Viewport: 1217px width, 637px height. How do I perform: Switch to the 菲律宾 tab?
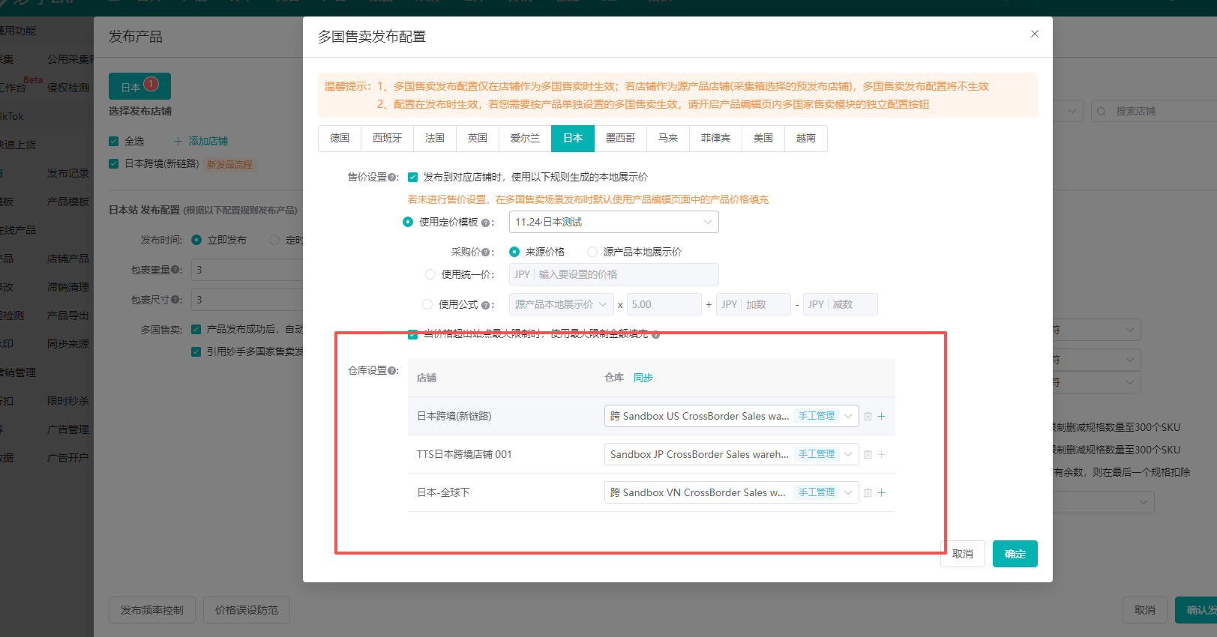[715, 139]
